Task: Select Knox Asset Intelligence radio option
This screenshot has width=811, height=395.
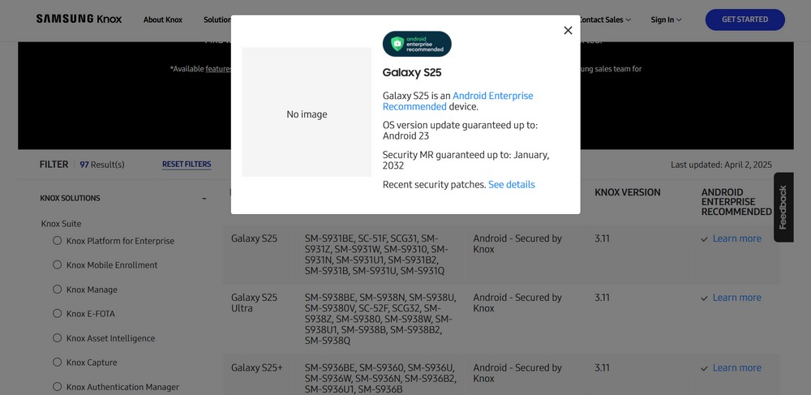Action: (x=58, y=337)
